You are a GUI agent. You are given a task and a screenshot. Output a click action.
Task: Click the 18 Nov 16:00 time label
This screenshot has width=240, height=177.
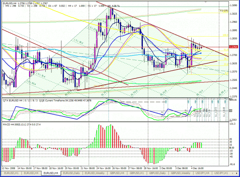[56, 168]
